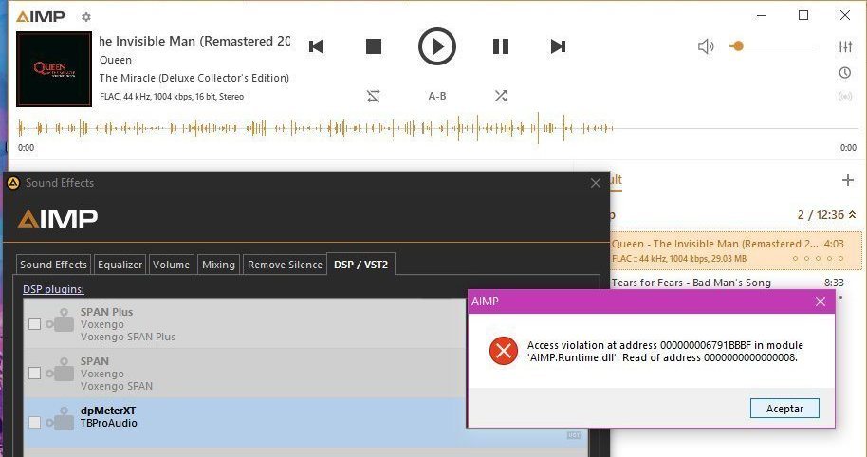Click the DSP plugins link

tap(54, 289)
